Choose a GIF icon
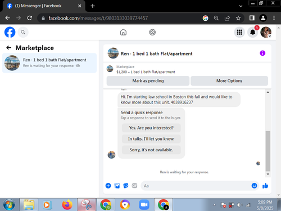 134,186
